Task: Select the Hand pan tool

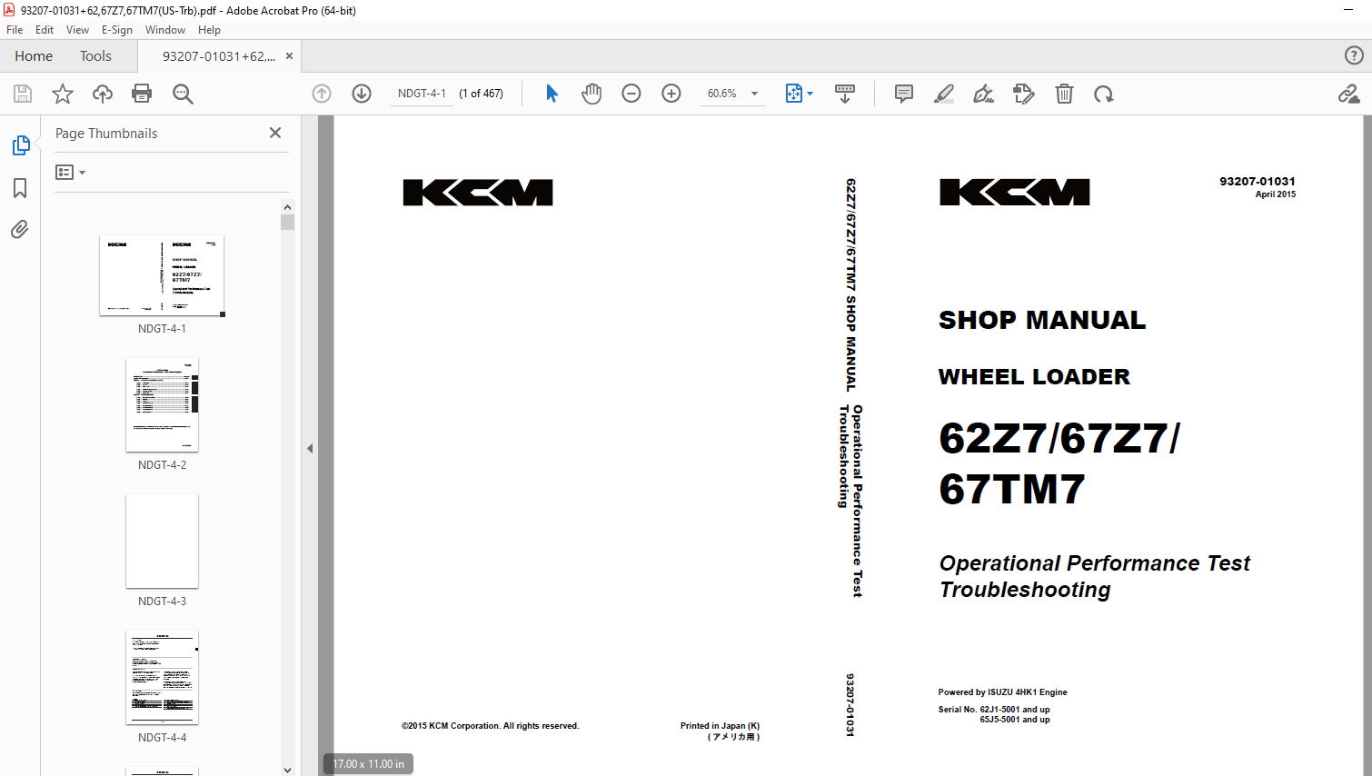Action: coord(592,94)
